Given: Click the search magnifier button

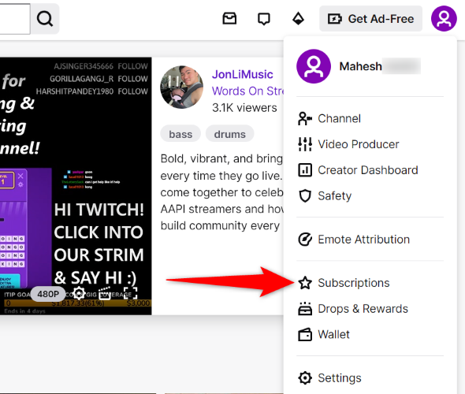Looking at the screenshot, I should [x=45, y=19].
